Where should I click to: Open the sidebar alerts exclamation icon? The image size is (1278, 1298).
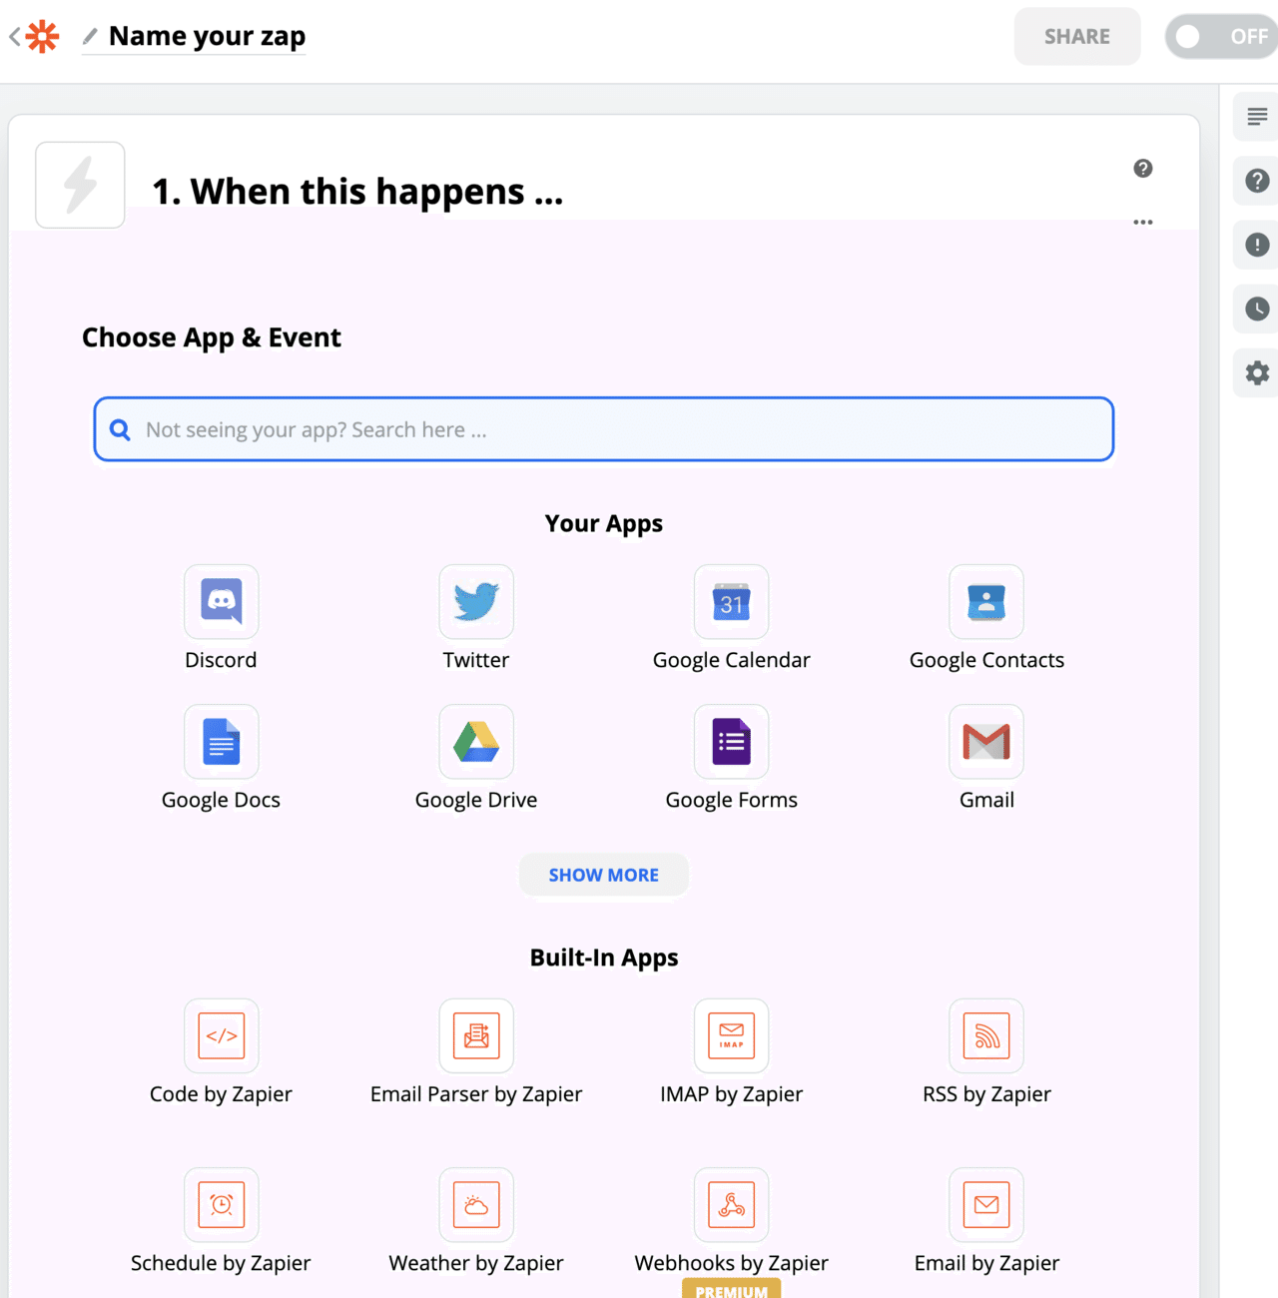pos(1257,245)
